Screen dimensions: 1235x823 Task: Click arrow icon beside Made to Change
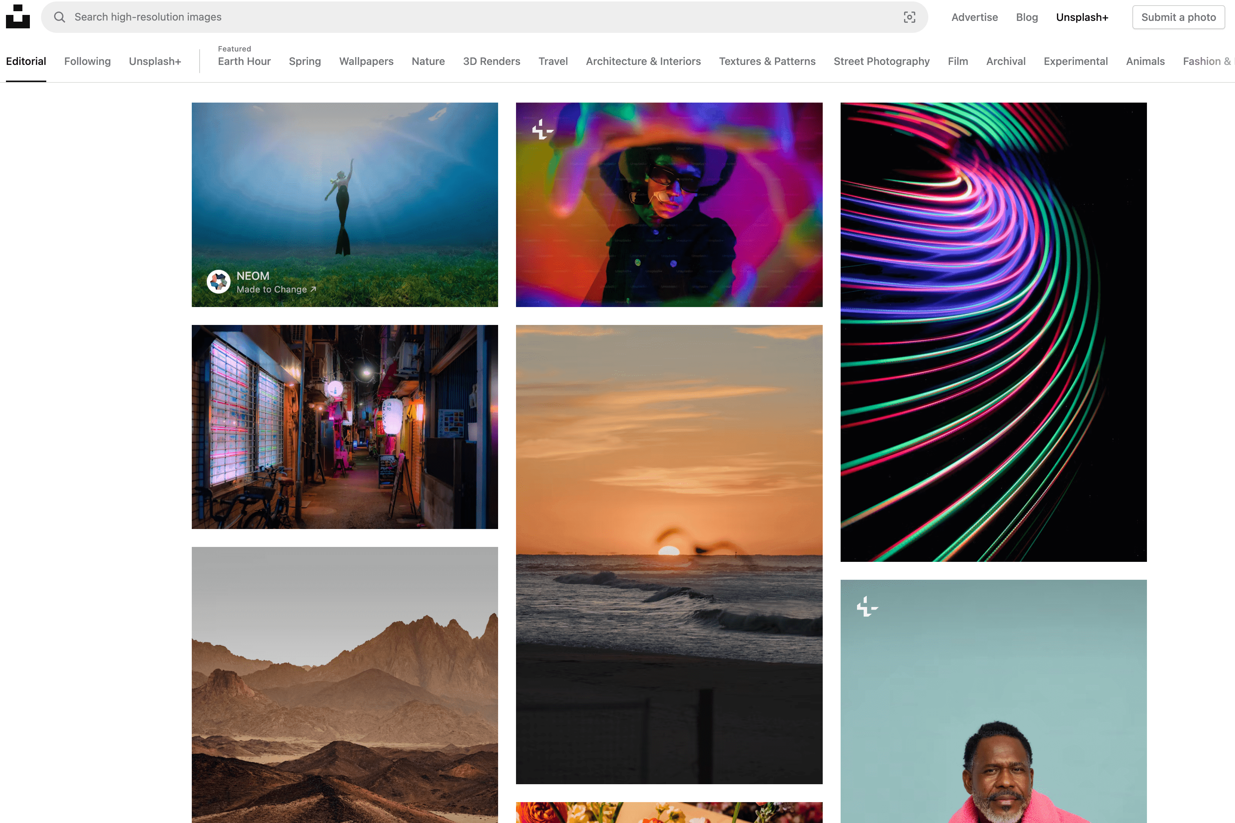pos(313,289)
